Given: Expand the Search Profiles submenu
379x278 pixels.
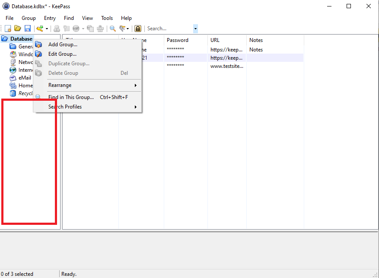Looking at the screenshot, I should coord(65,106).
